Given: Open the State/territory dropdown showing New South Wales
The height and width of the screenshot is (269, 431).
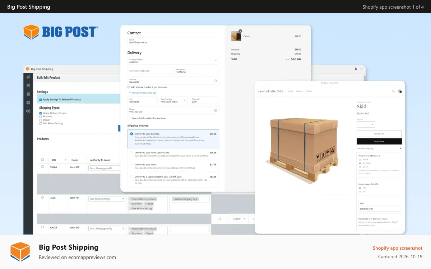Looking at the screenshot, I should tap(173, 100).
